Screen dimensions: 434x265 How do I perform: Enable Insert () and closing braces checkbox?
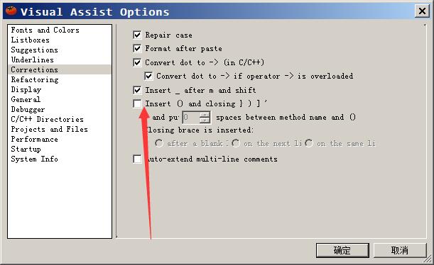coord(137,103)
